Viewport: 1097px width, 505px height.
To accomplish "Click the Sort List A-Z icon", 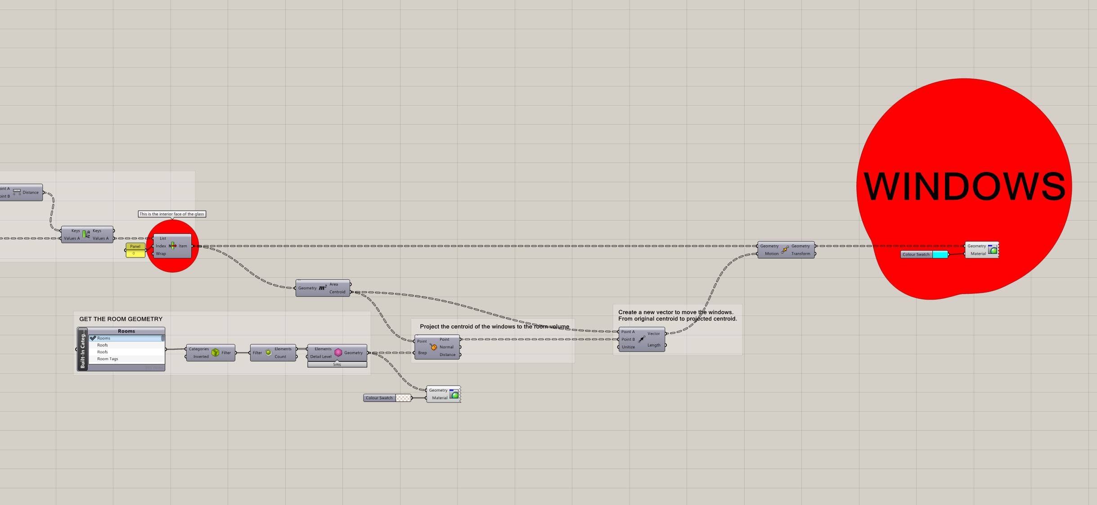I will click(x=86, y=234).
